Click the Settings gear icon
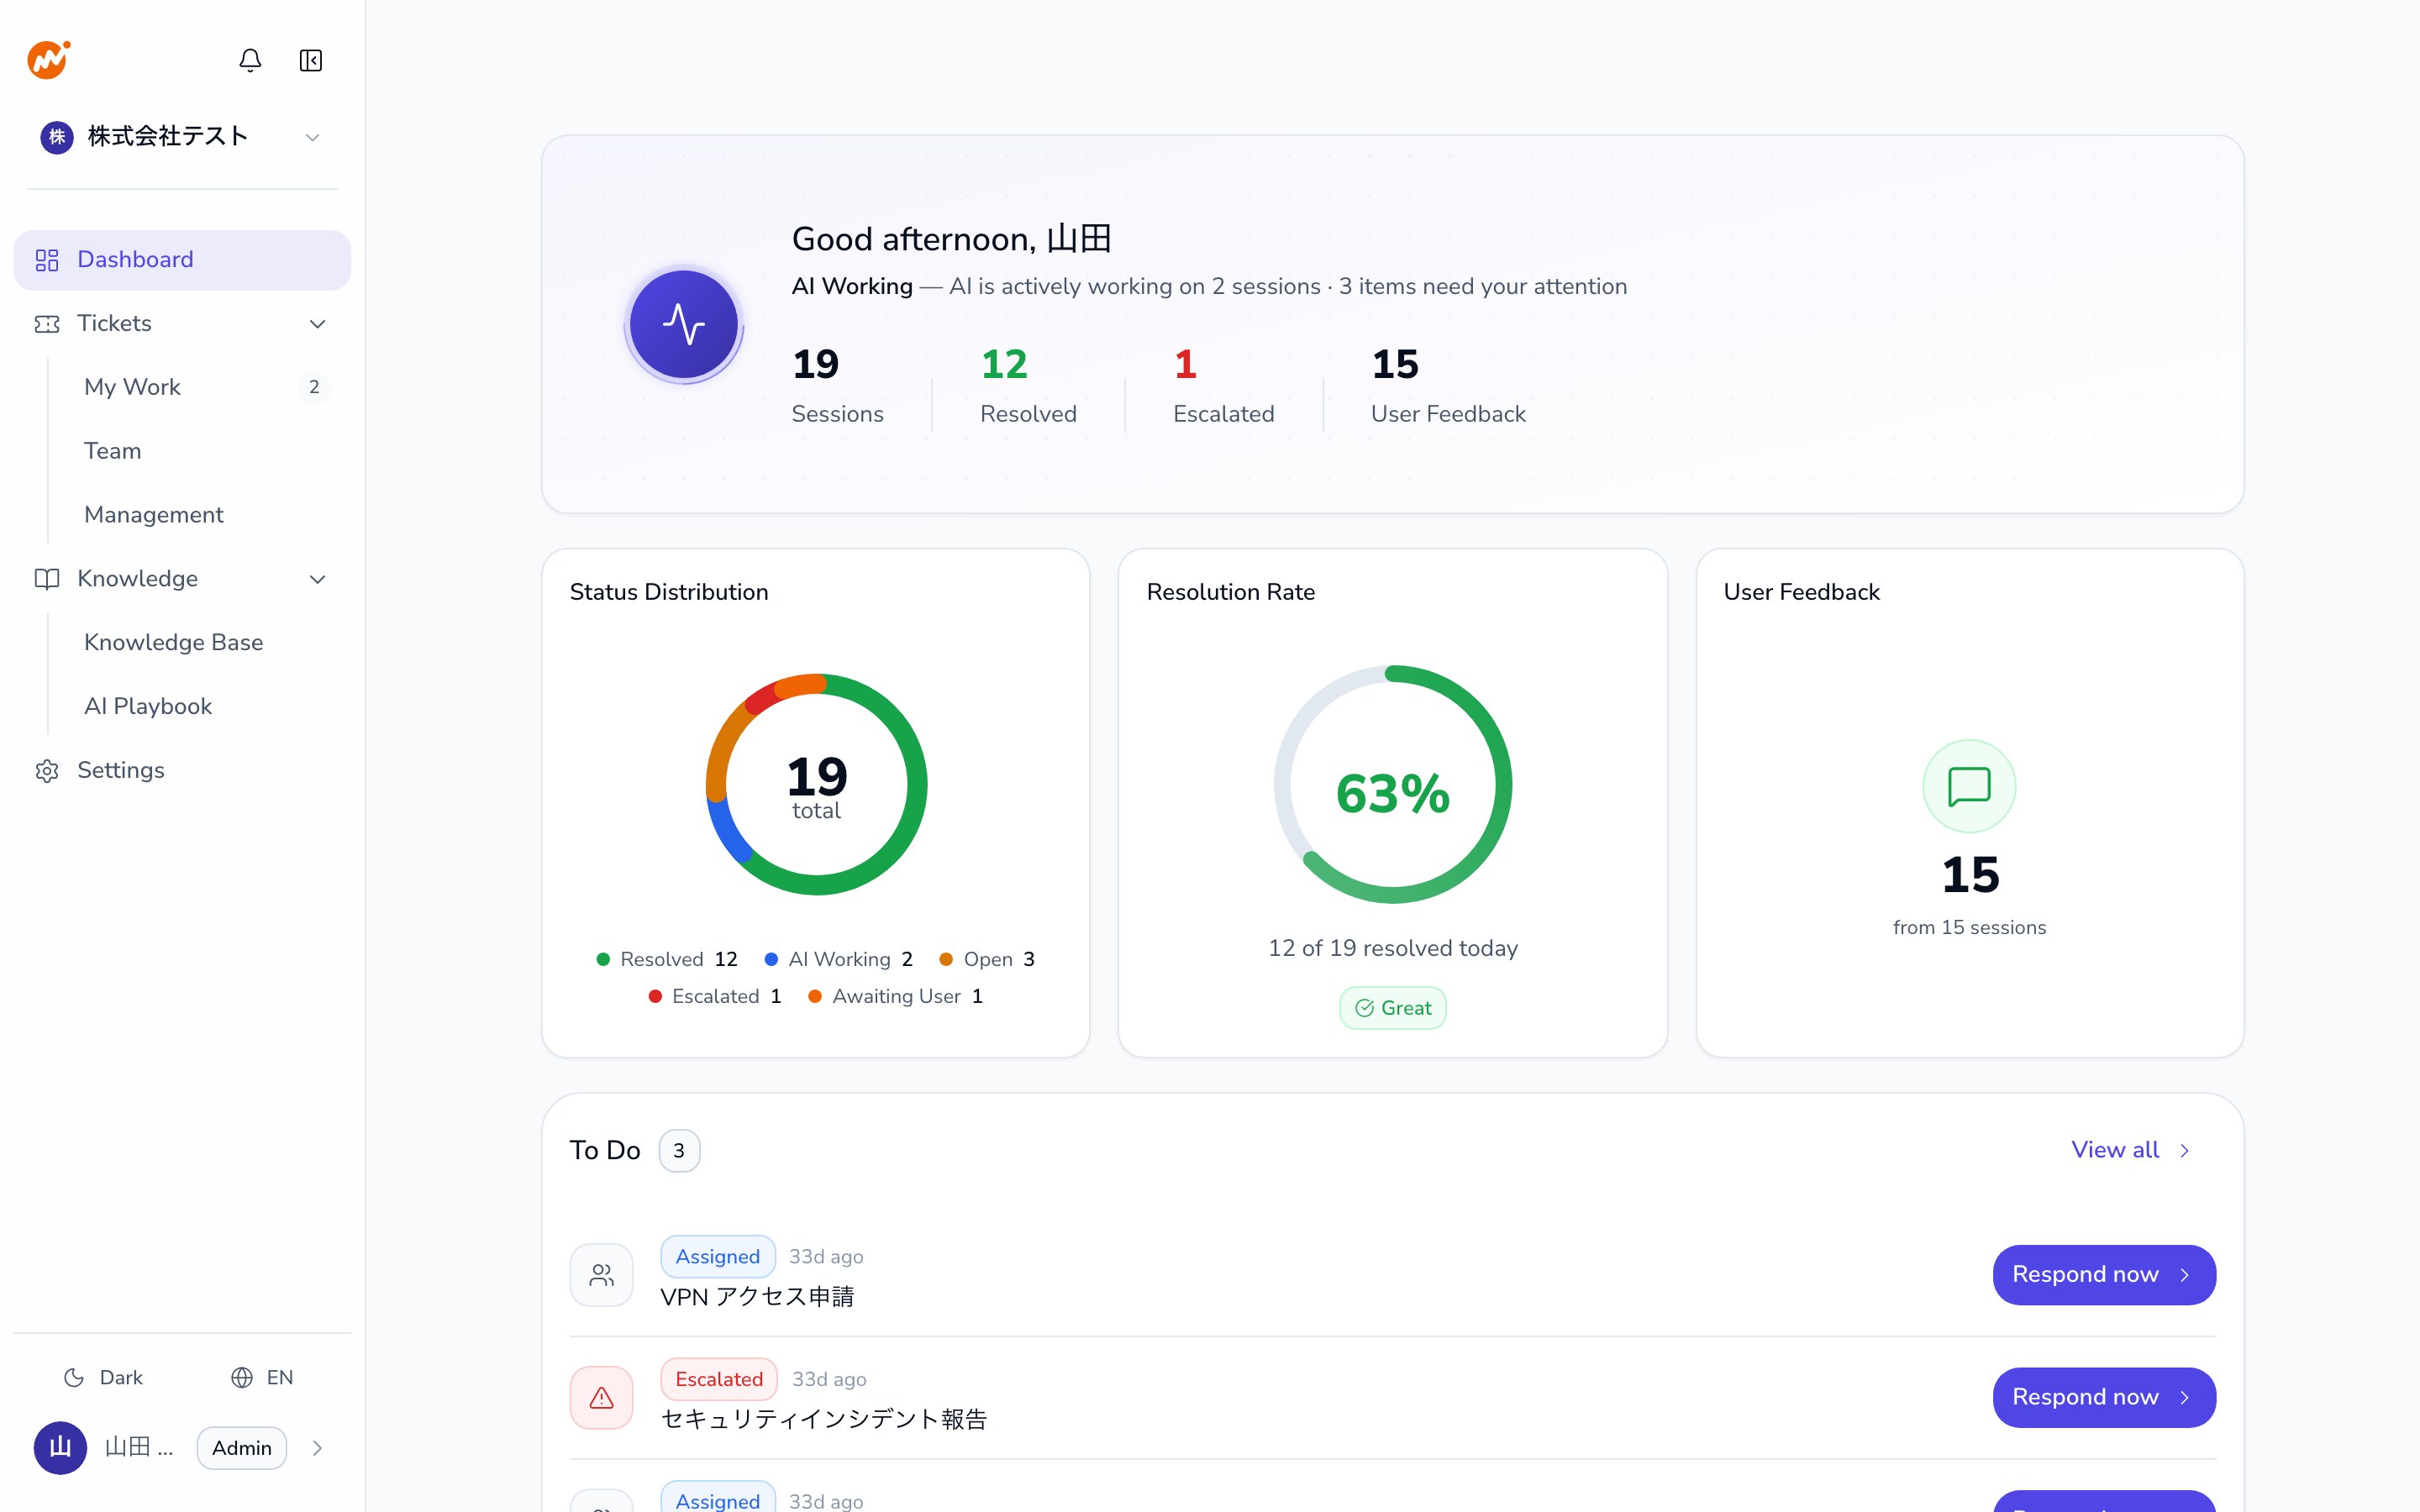Image resolution: width=2420 pixels, height=1512 pixels. [47, 771]
